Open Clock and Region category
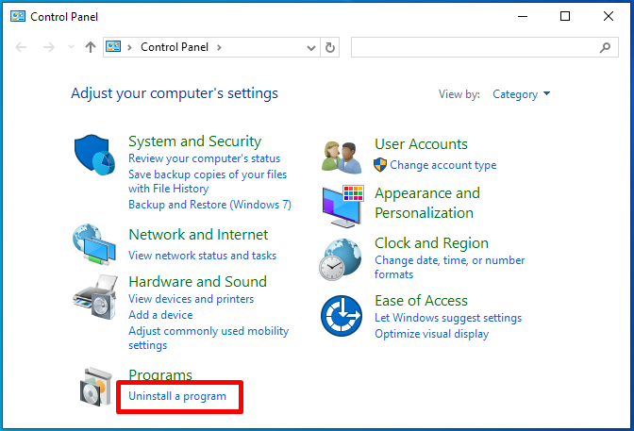The image size is (634, 431). point(431,243)
